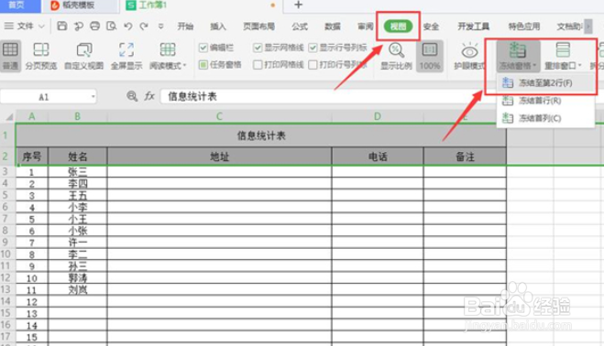This screenshot has width=604, height=346.
Task: Open the Name Box dropdown arrow
Action: tap(93, 97)
